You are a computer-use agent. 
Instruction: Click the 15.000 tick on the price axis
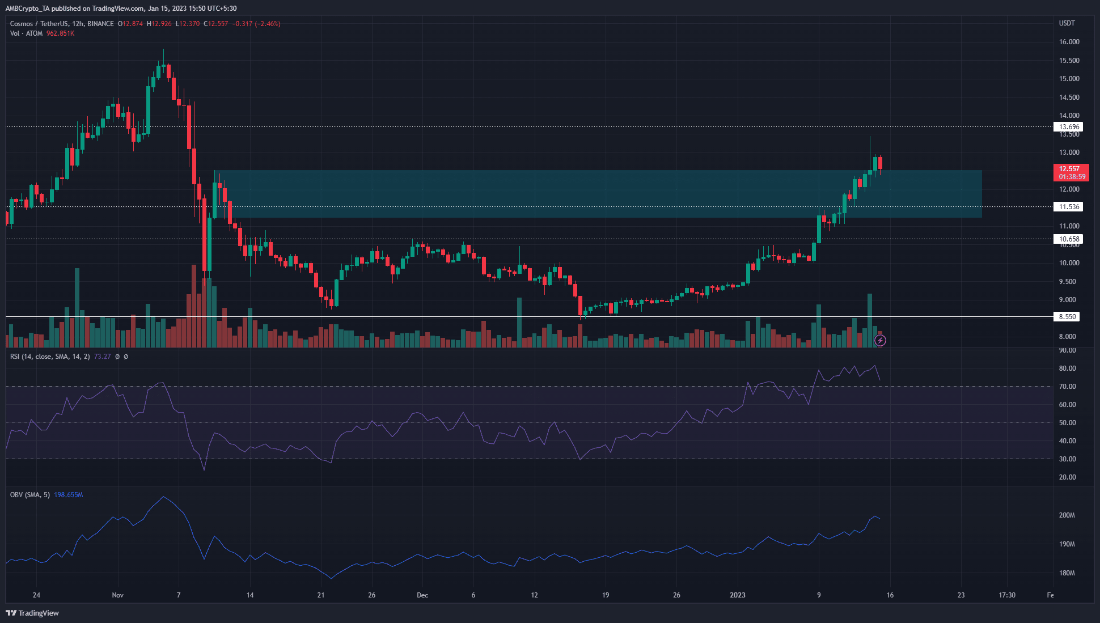point(1069,79)
